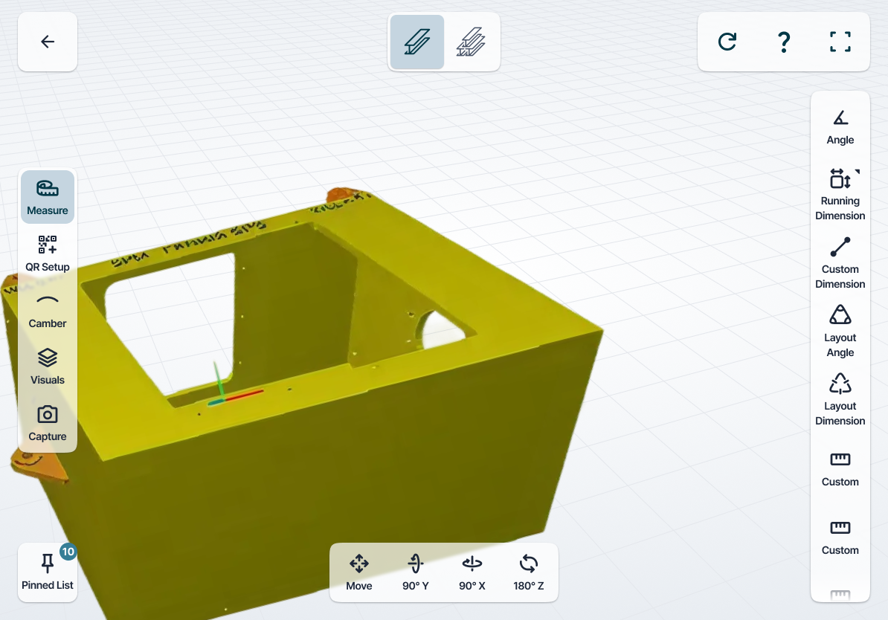The height and width of the screenshot is (620, 888).
Task: Capture a screenshot with Capture
Action: (48, 424)
